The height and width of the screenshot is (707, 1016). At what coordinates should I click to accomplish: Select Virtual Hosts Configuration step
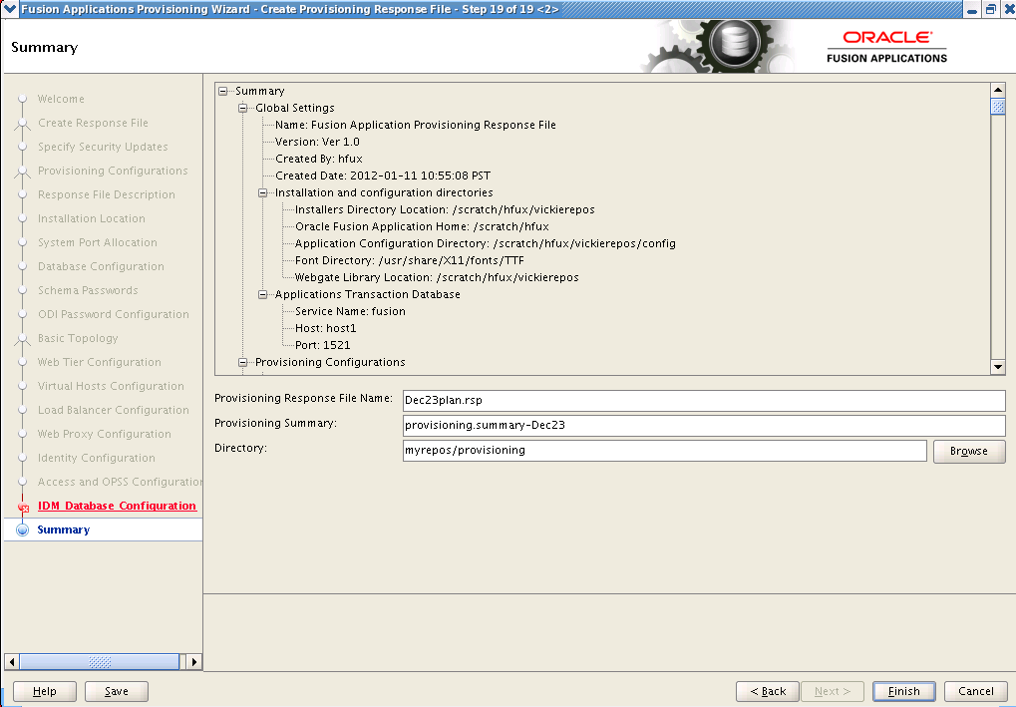(111, 387)
